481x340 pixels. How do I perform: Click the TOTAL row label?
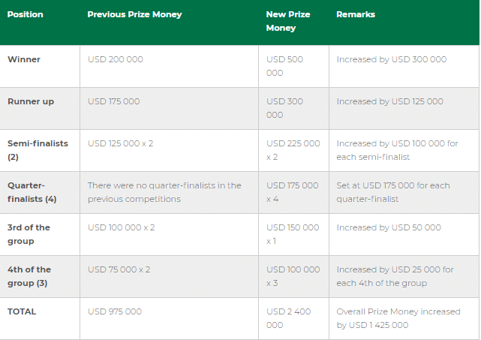(x=22, y=311)
